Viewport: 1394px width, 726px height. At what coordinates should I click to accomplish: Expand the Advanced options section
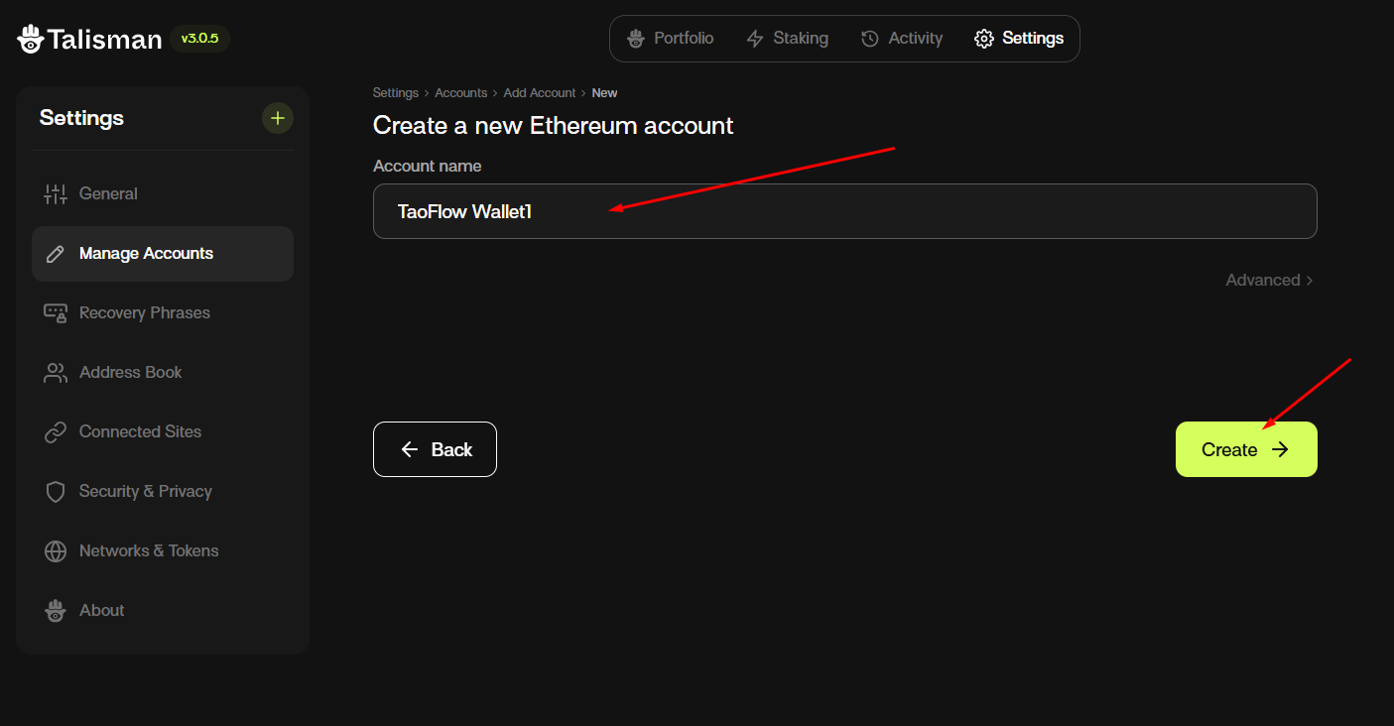pos(1269,280)
